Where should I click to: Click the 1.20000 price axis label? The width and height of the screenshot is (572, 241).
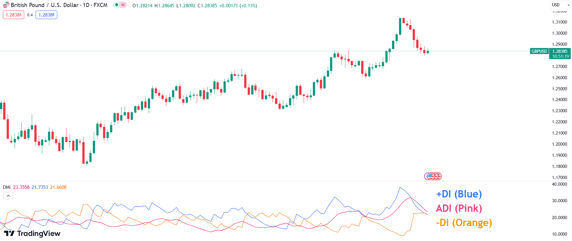(560, 144)
